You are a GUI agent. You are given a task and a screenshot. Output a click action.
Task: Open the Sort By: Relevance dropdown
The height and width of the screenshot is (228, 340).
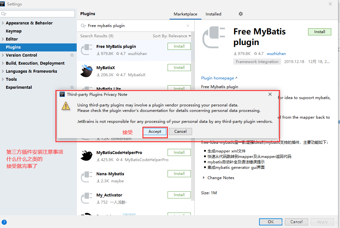click(171, 36)
